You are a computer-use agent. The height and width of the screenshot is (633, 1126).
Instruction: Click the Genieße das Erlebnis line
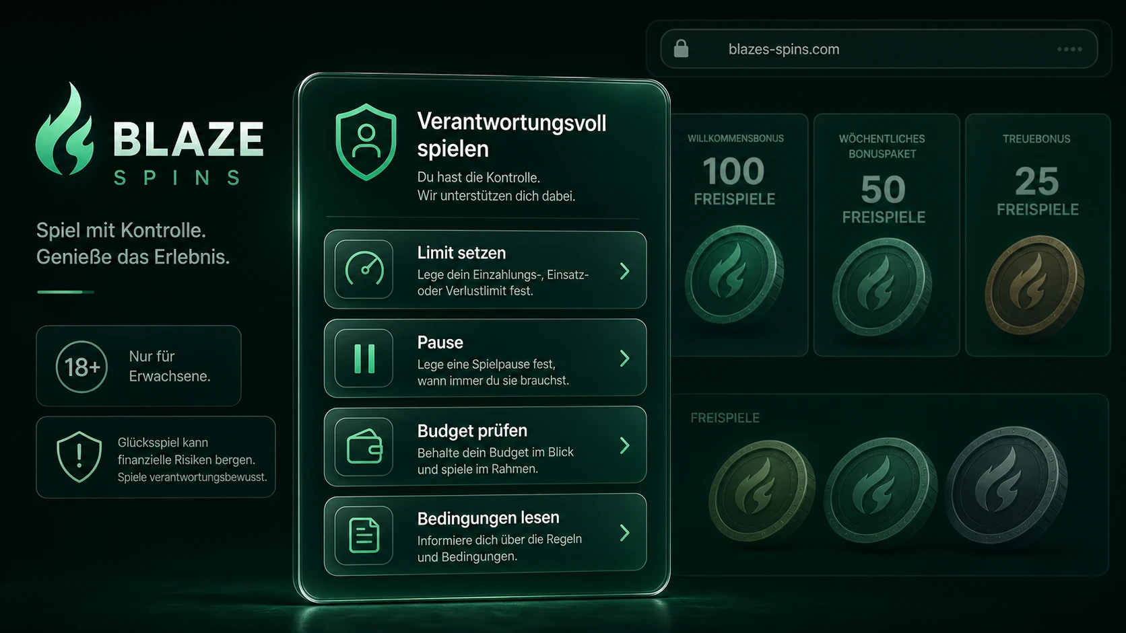tap(133, 257)
